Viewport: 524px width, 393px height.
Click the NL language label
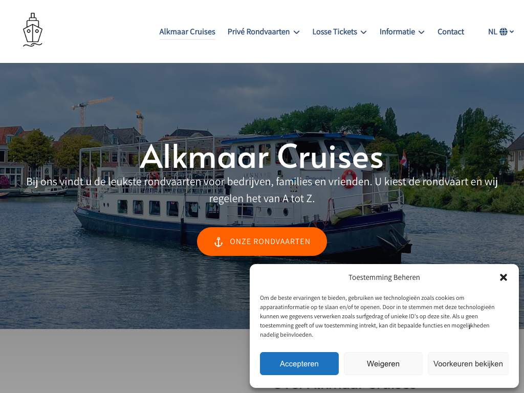[x=492, y=32]
